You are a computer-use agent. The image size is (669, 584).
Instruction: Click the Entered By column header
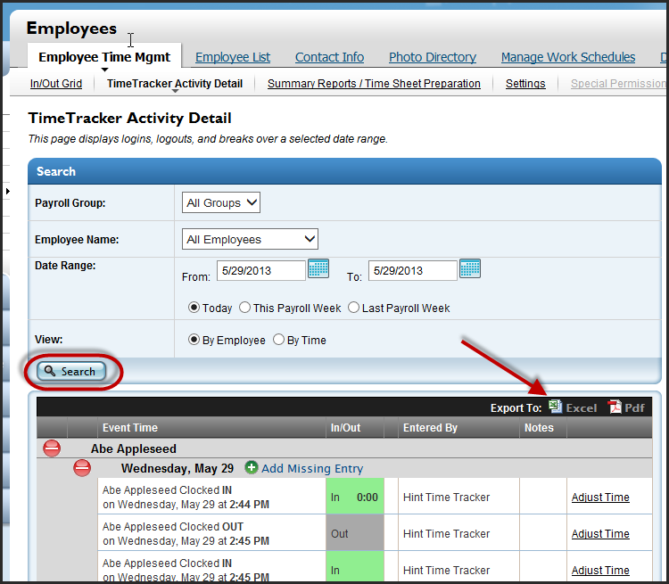tap(458, 427)
